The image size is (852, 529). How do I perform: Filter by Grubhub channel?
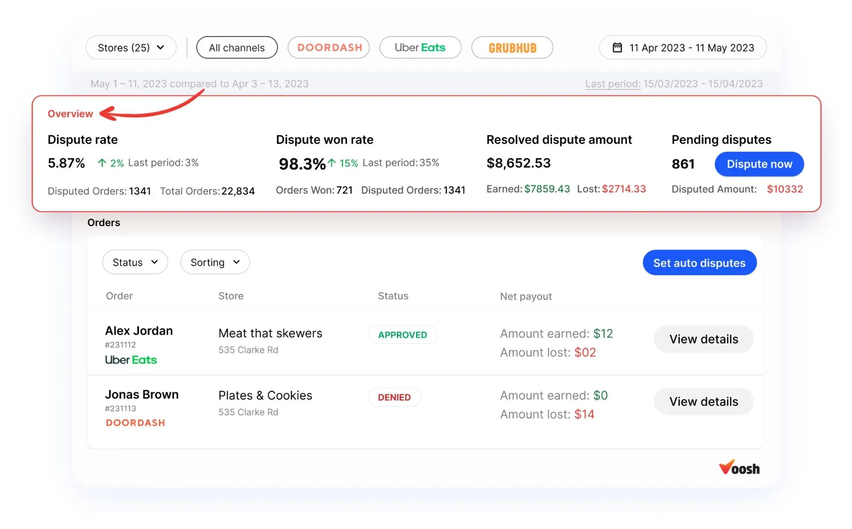coord(512,48)
